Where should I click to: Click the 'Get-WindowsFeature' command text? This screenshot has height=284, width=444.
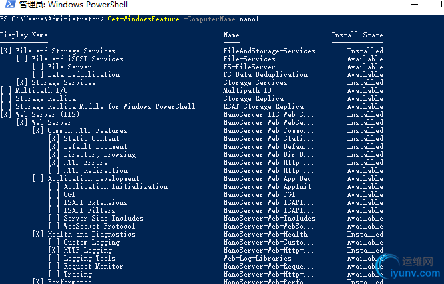point(143,19)
